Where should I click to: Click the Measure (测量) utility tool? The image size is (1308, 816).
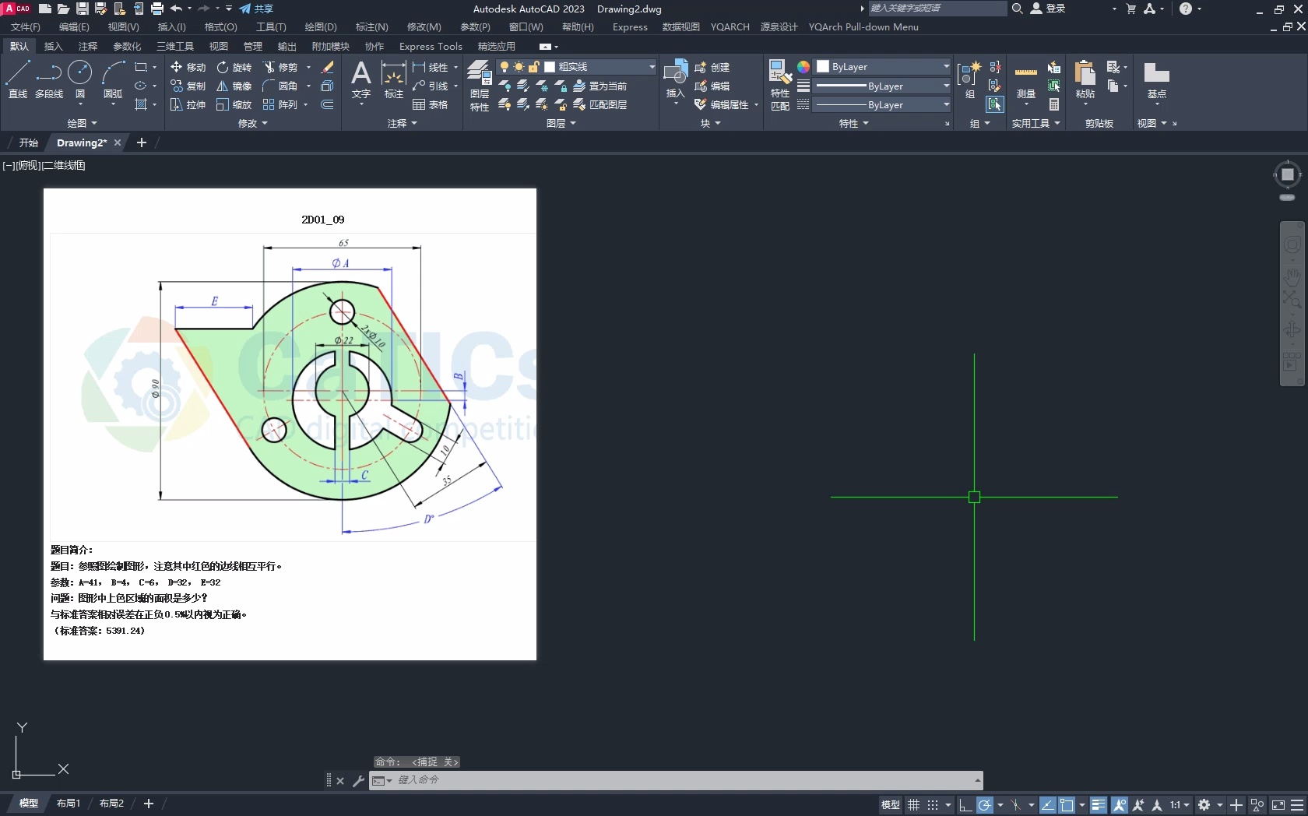click(x=1025, y=79)
